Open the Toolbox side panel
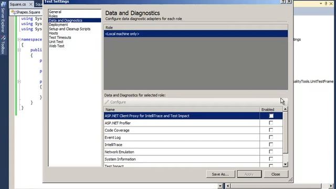The width and height of the screenshot is (336, 189). point(3,45)
